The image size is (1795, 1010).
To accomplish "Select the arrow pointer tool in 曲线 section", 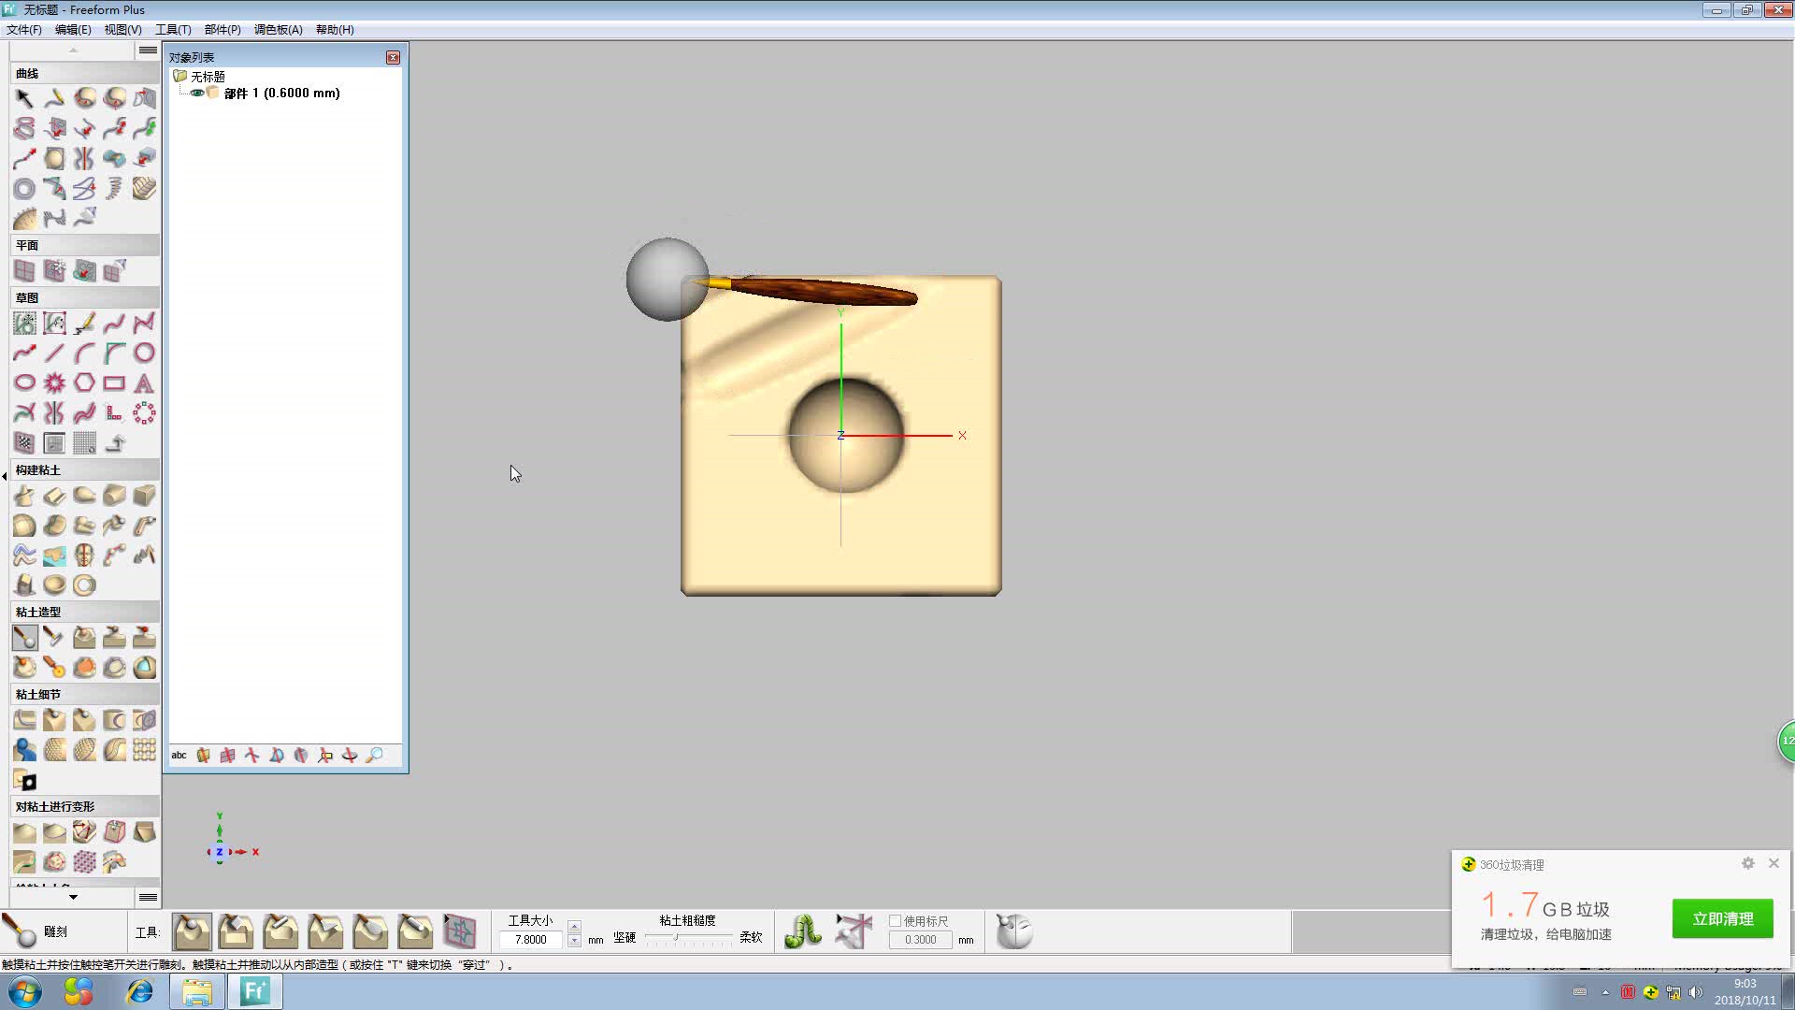I will [x=24, y=98].
